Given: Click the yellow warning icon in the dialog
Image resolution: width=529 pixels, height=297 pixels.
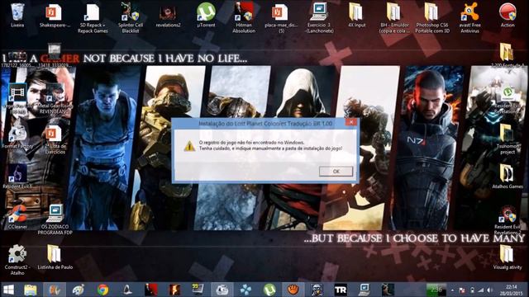Looking at the screenshot, I should (x=189, y=146).
